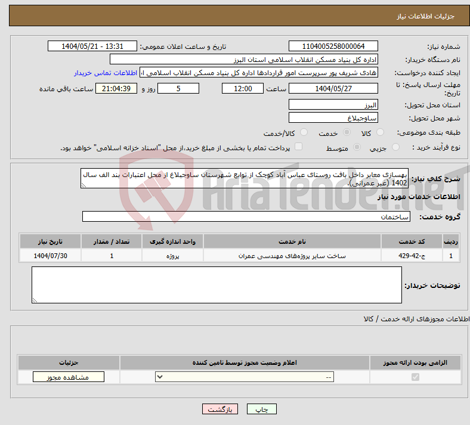
Task: Click the واحد اندازه گیری column header
Action: (x=172, y=241)
